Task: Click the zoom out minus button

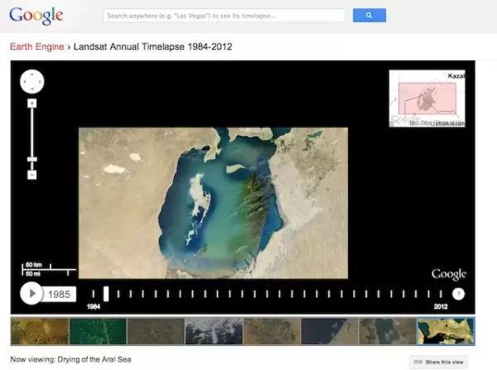Action: [x=31, y=175]
